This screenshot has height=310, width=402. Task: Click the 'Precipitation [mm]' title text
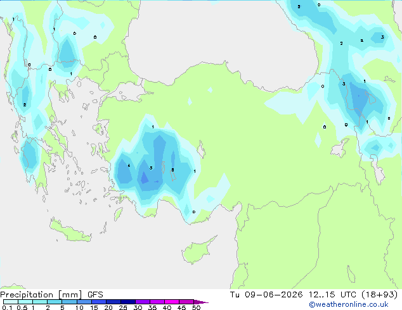click(41, 295)
